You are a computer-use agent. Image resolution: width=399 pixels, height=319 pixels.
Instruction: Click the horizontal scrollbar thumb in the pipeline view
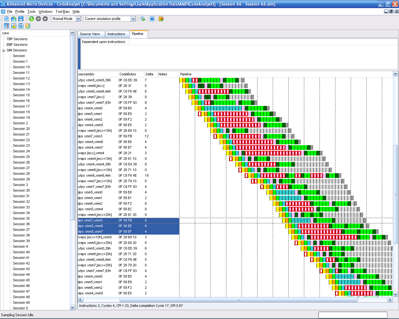click(x=238, y=300)
